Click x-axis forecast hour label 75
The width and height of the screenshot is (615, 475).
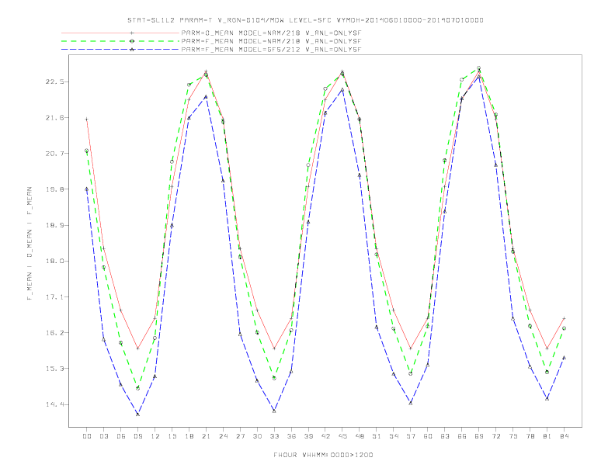pyautogui.click(x=513, y=436)
